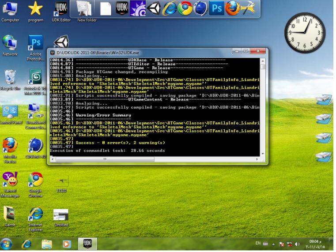Open the Recycle Bin
The height and width of the screenshot is (252, 336).
(10, 77)
